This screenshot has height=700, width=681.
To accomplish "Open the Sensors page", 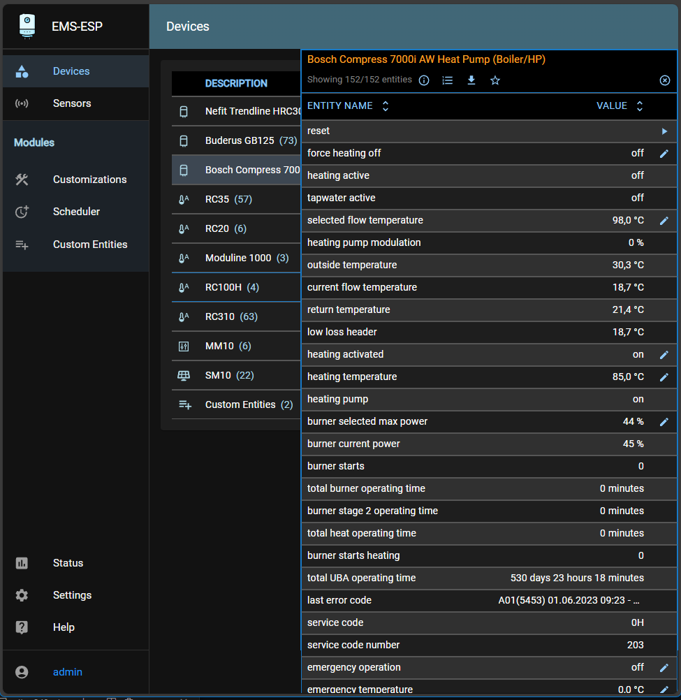I will (72, 103).
